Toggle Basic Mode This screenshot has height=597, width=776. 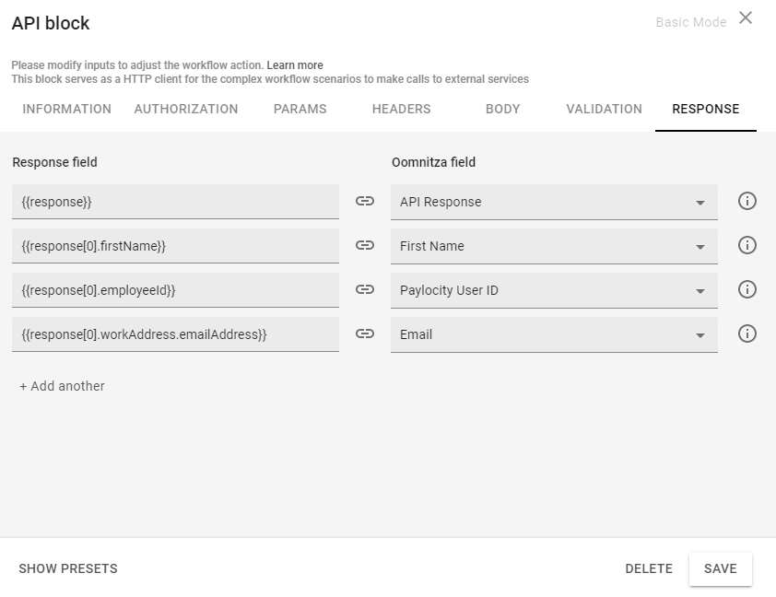coord(690,22)
